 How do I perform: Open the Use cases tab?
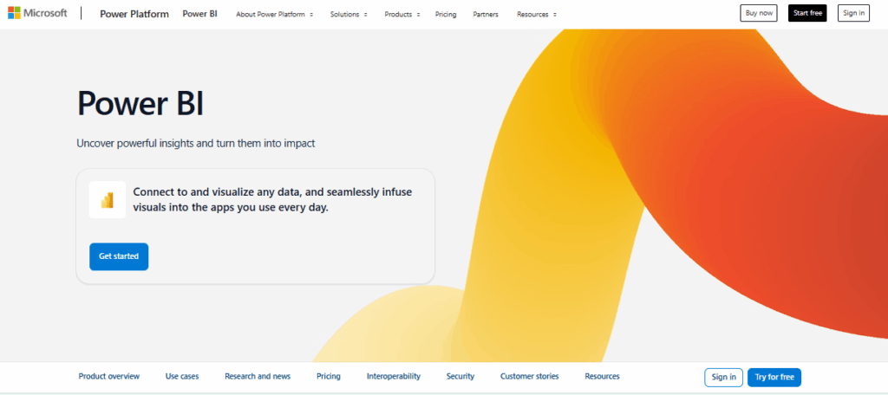coord(182,377)
